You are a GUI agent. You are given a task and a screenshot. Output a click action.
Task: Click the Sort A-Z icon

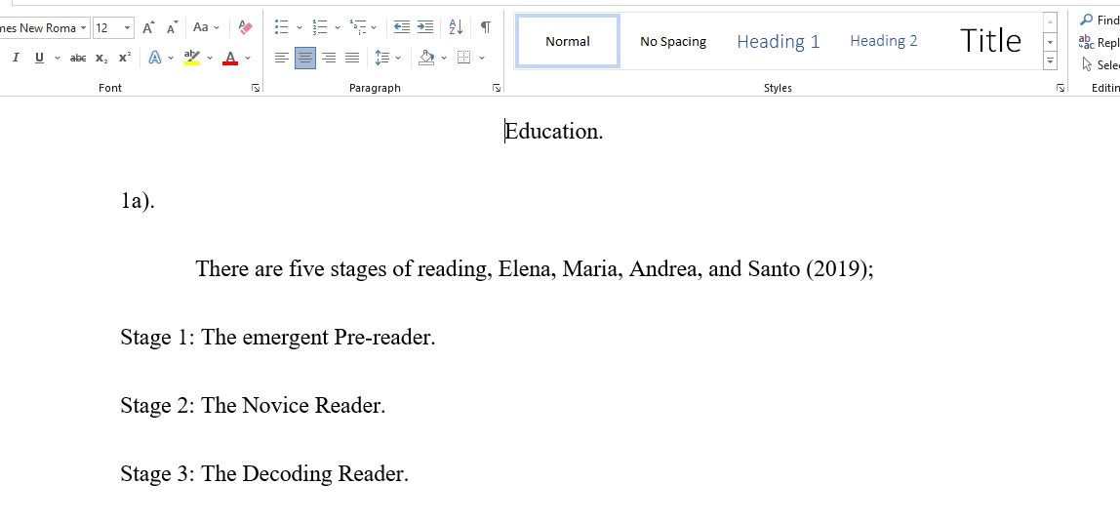456,28
